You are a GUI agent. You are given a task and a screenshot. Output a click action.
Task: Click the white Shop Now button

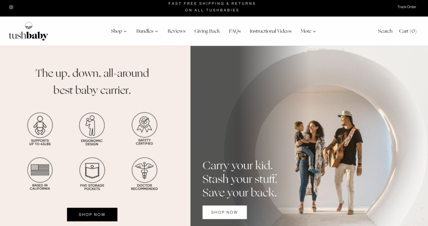(225, 212)
